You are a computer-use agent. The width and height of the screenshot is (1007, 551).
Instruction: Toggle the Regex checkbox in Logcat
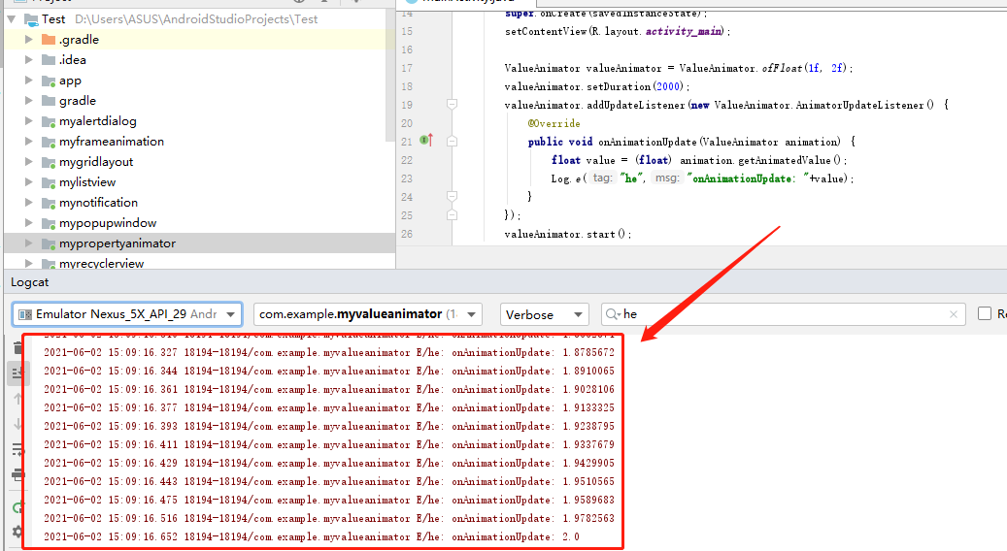[985, 313]
